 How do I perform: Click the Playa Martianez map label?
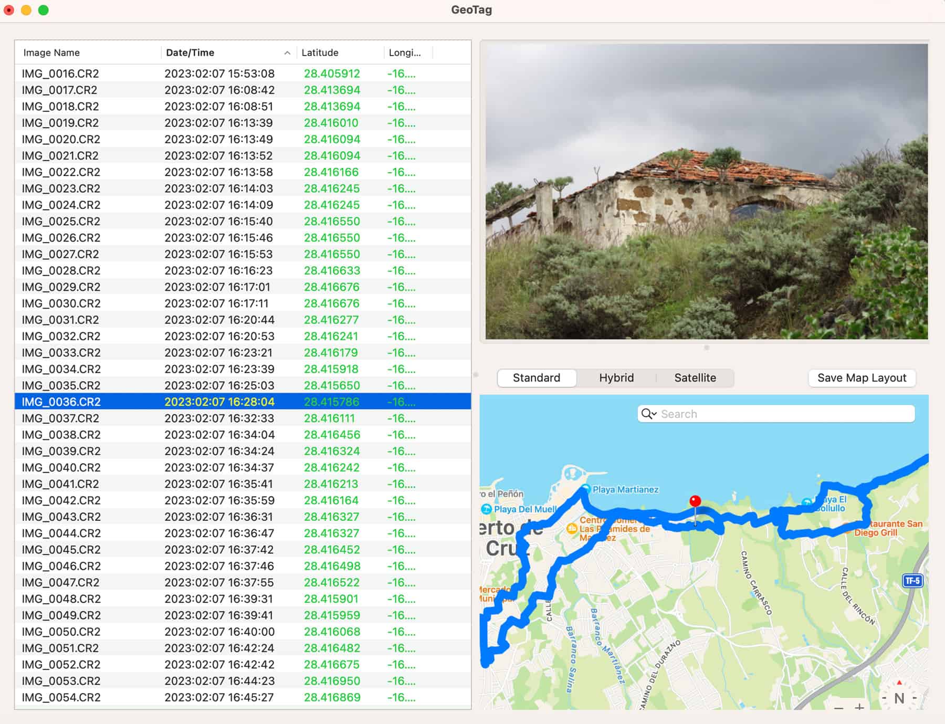[x=625, y=489]
